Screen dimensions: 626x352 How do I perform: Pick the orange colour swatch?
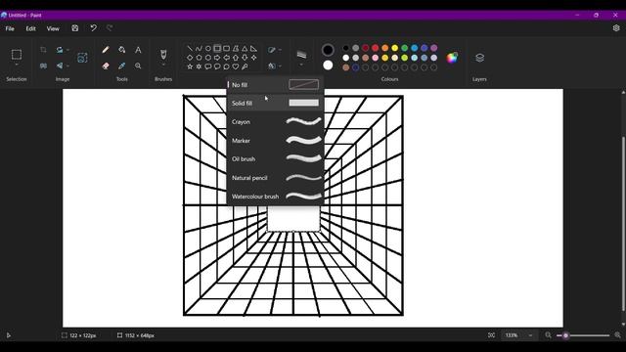[x=384, y=48]
